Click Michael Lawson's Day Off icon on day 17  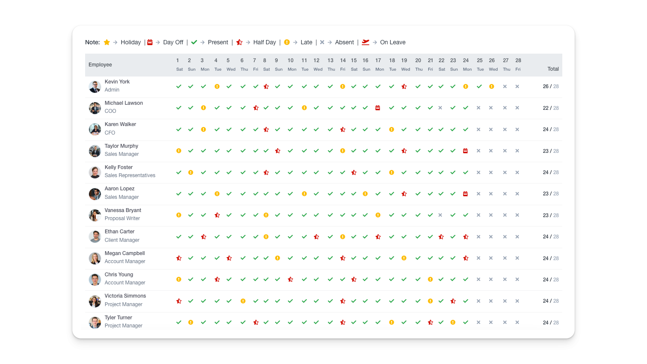(378, 108)
